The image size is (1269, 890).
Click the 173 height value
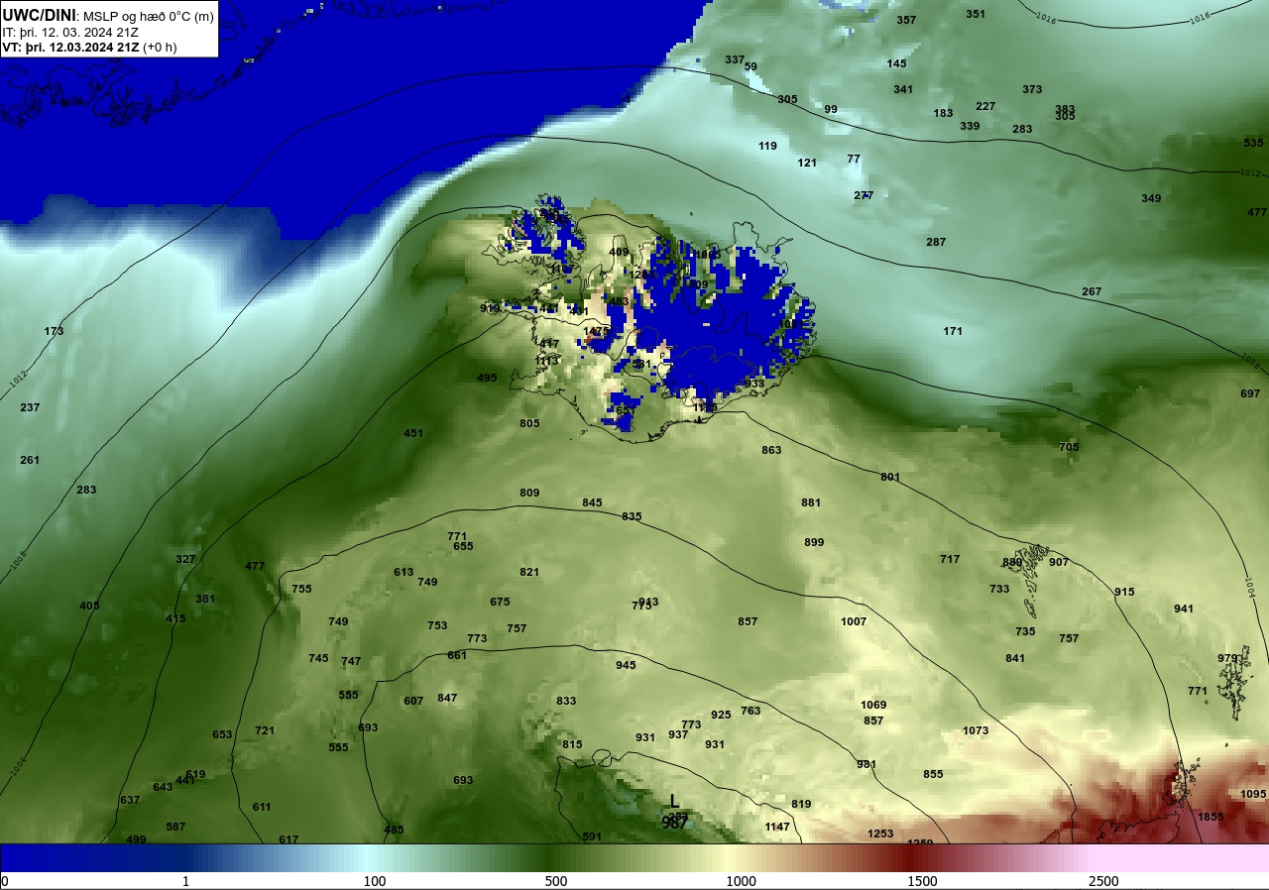[x=54, y=331]
